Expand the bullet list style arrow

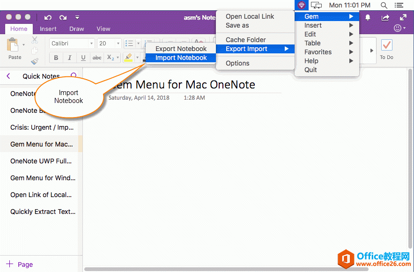tap(138, 44)
